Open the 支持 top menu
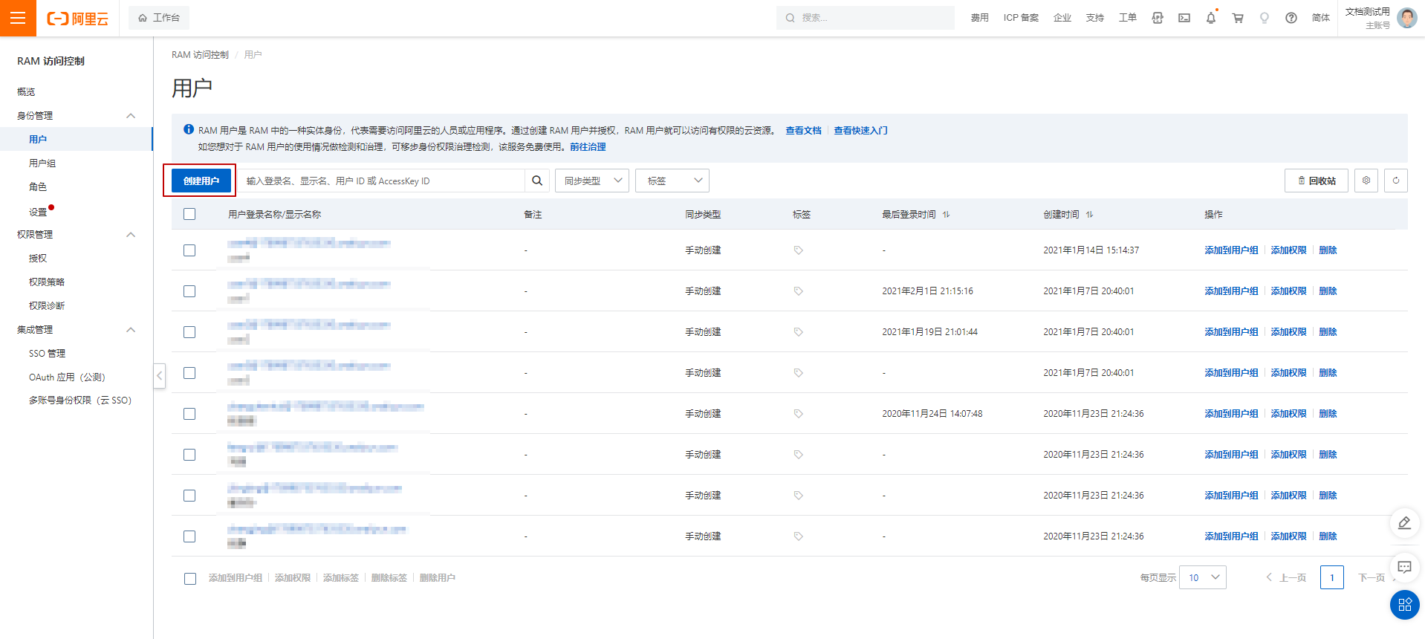 [1095, 18]
